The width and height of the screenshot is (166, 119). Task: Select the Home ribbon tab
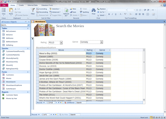(13, 5)
